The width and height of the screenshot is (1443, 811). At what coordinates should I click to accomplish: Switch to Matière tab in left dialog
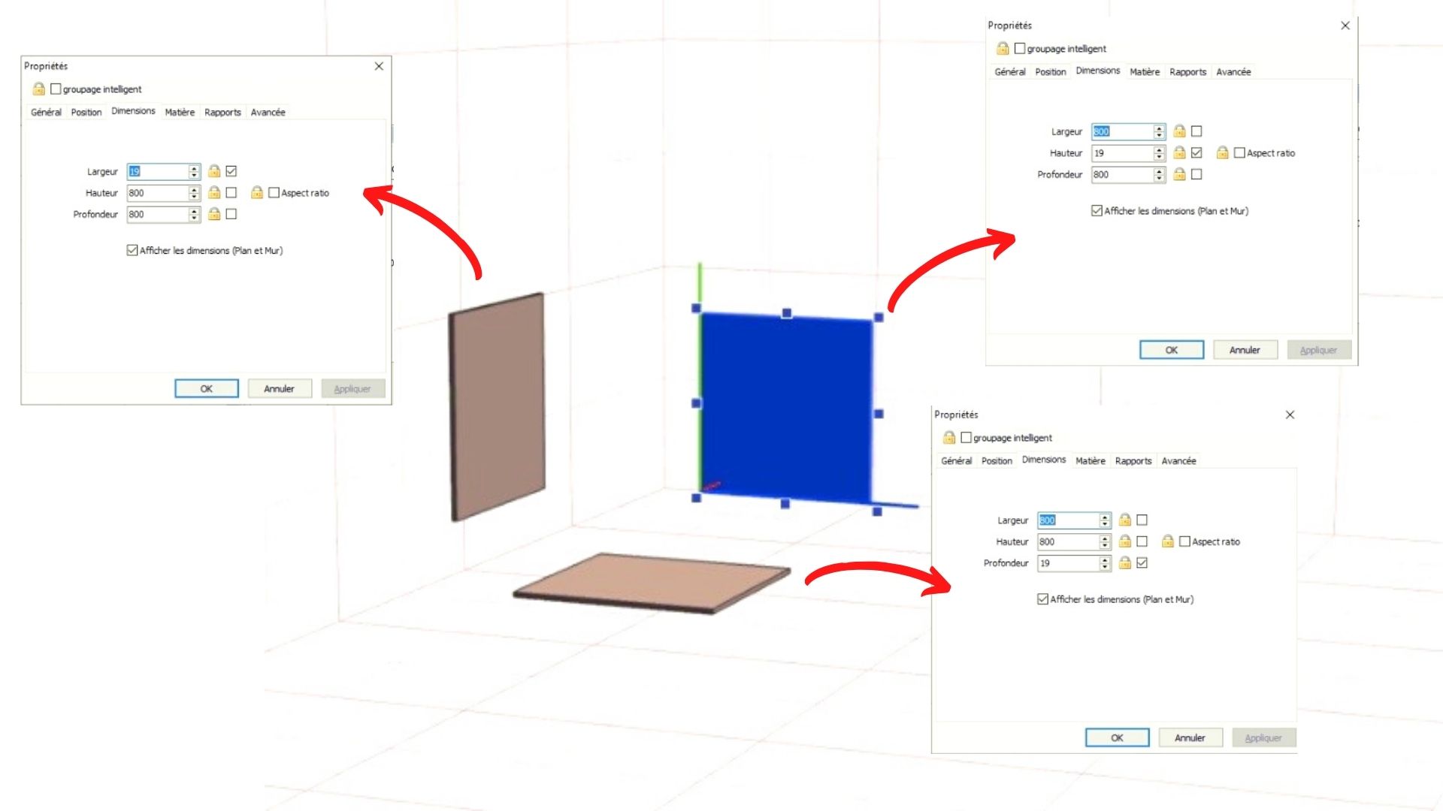[180, 113]
